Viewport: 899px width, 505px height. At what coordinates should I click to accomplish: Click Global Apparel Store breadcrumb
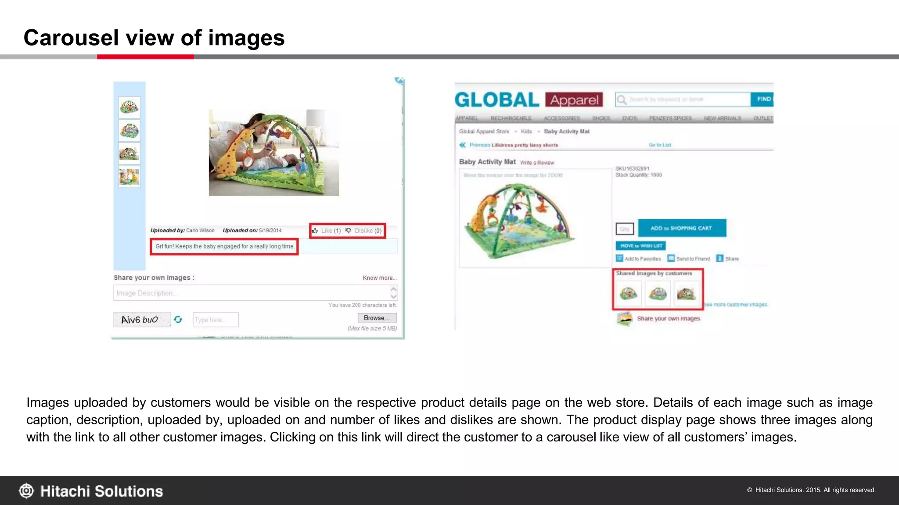[484, 132]
